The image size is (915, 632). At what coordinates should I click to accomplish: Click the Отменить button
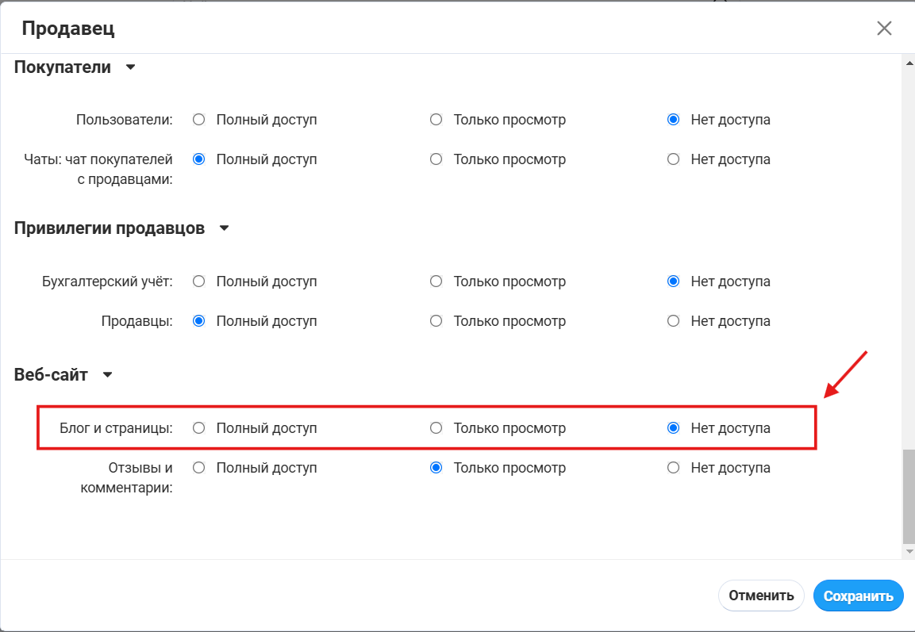(761, 596)
